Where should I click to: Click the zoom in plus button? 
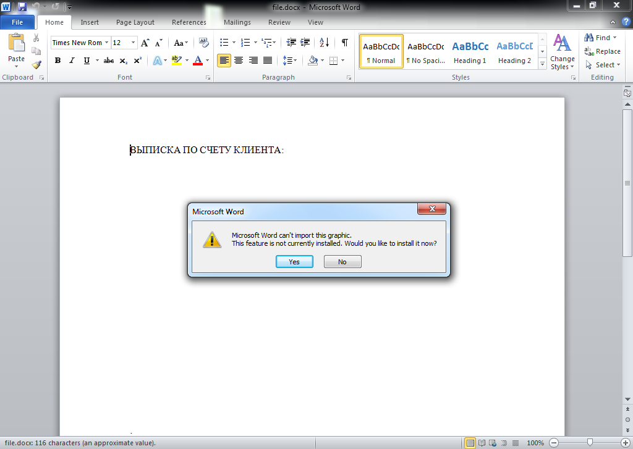tap(626, 443)
